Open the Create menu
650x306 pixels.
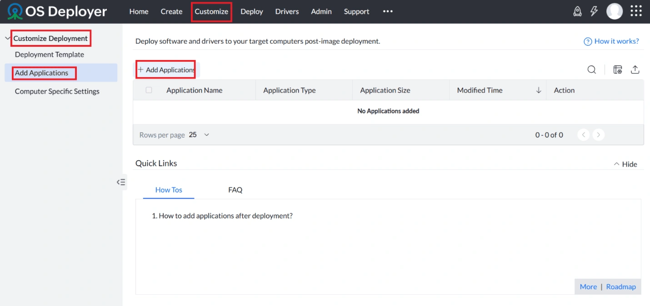point(171,11)
